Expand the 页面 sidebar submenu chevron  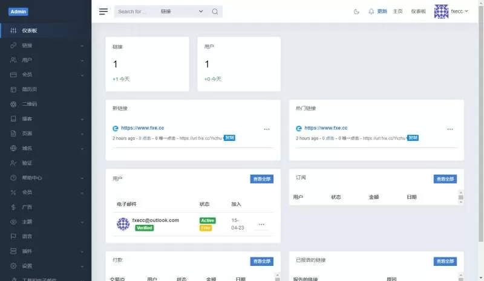[82, 134]
